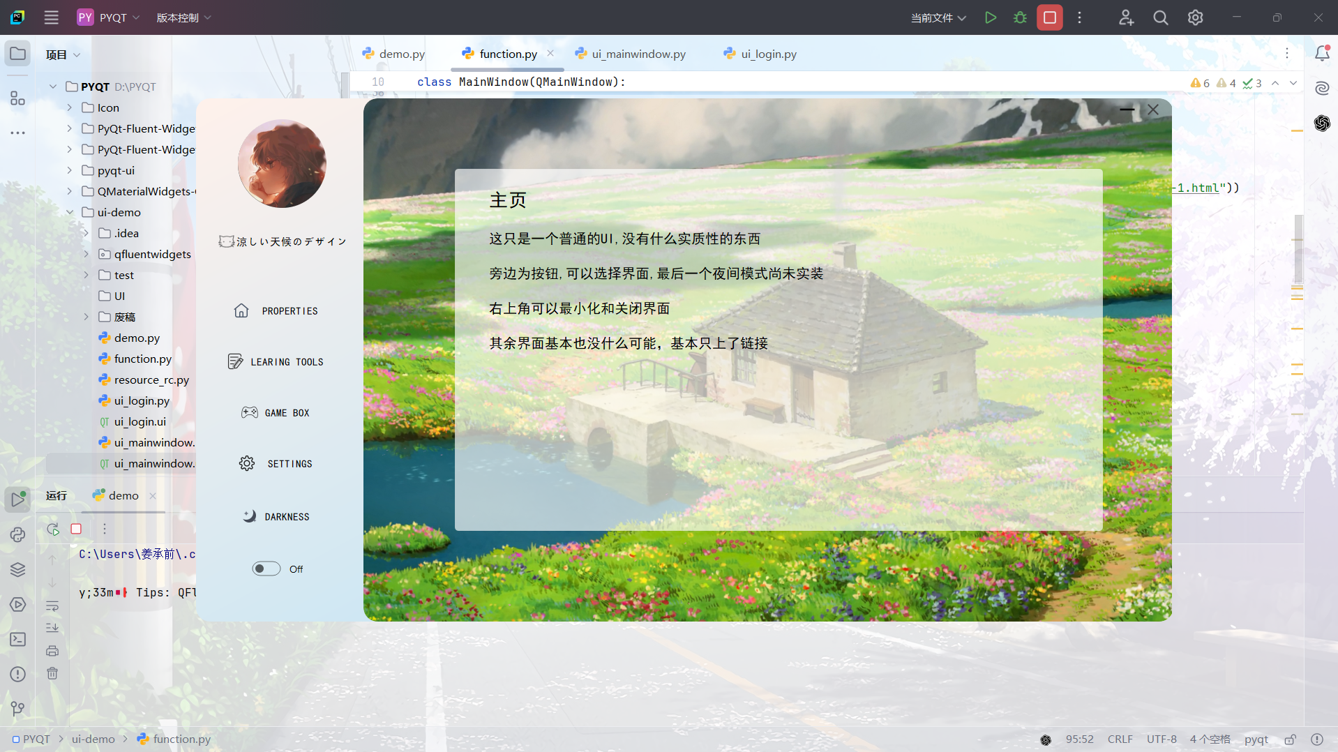1338x752 pixels.
Task: Open the Terminal tool window icon
Action: [17, 639]
